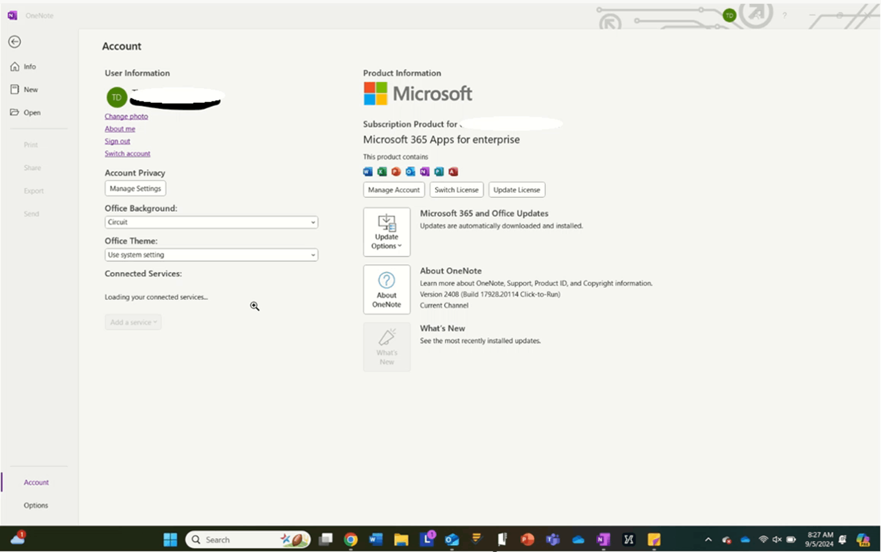
Task: Click the Switch account link
Action: (x=127, y=154)
